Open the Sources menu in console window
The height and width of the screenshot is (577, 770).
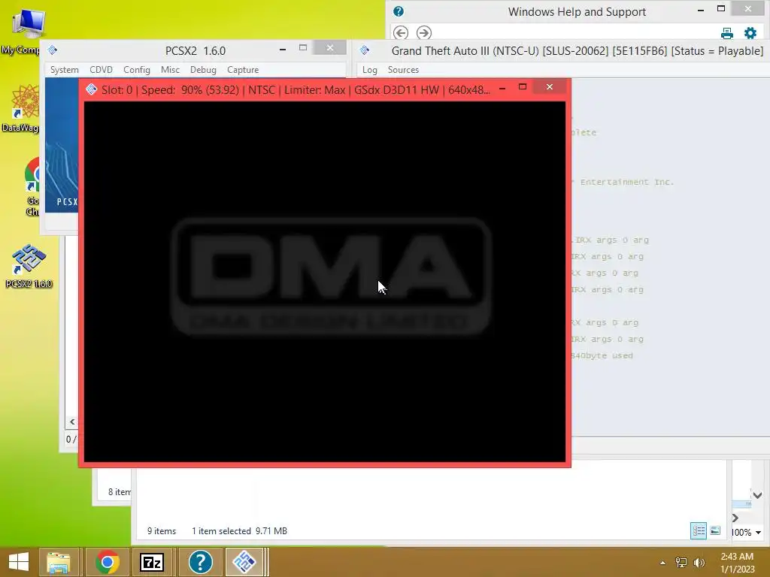(x=403, y=70)
